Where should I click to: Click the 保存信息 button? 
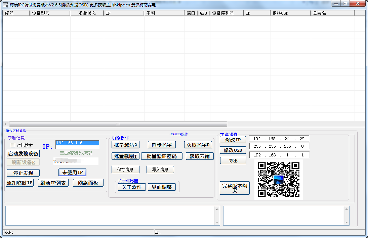click(126, 170)
